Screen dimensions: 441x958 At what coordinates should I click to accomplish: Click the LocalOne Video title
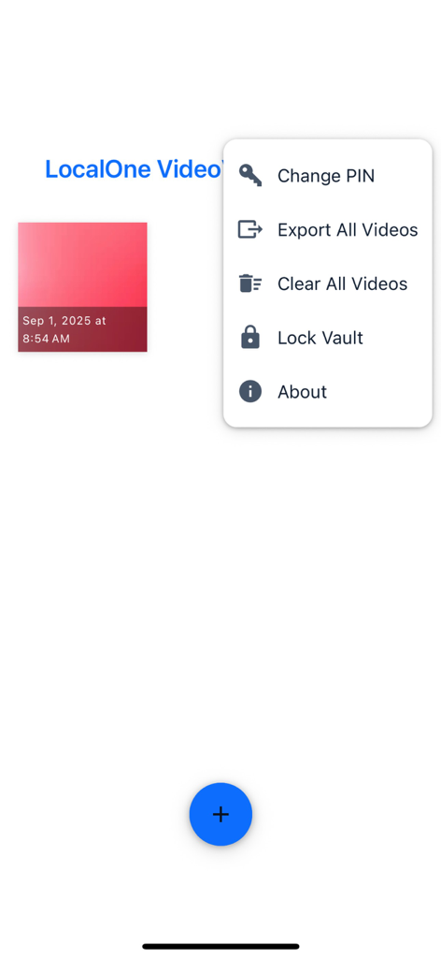(x=135, y=169)
